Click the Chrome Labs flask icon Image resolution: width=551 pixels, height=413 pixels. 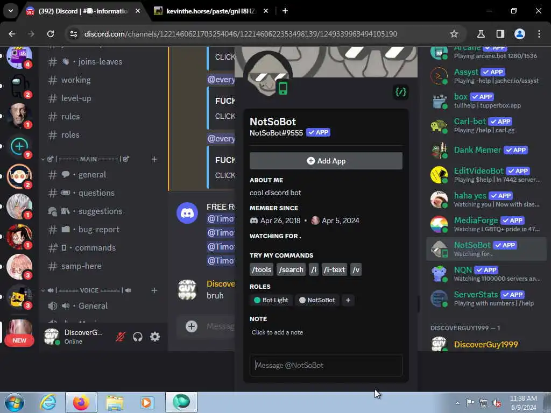point(481,34)
